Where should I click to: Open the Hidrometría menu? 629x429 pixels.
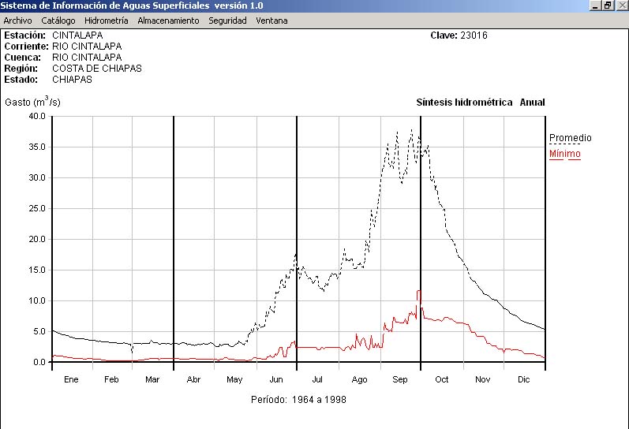click(x=106, y=21)
